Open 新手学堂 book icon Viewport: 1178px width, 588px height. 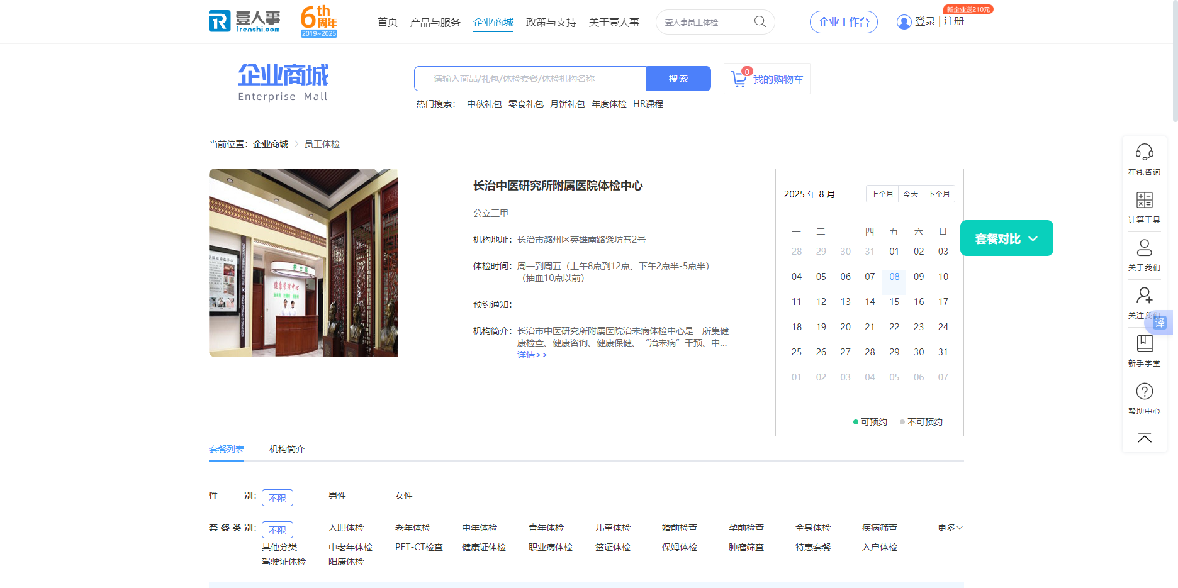(x=1144, y=343)
